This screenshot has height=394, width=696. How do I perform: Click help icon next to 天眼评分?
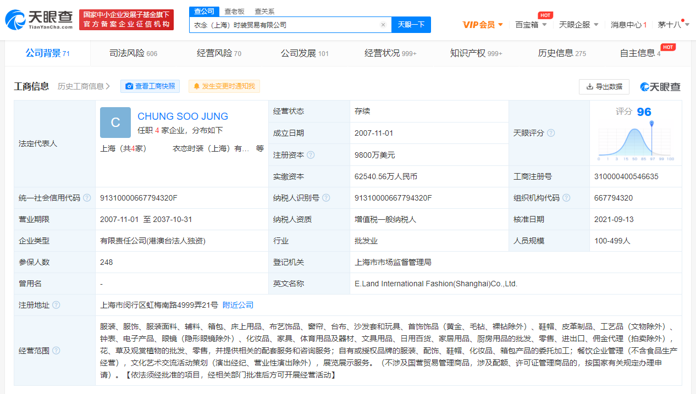551,133
